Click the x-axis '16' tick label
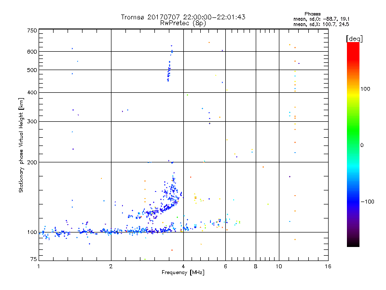 point(328,266)
